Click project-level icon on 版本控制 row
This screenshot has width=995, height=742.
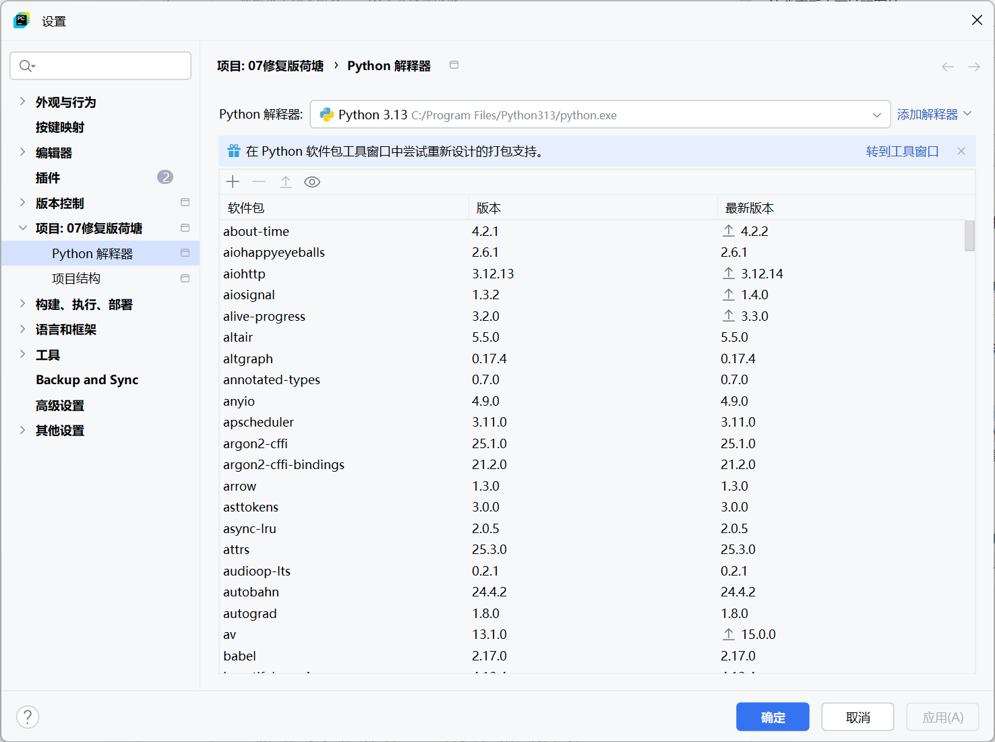coord(185,202)
